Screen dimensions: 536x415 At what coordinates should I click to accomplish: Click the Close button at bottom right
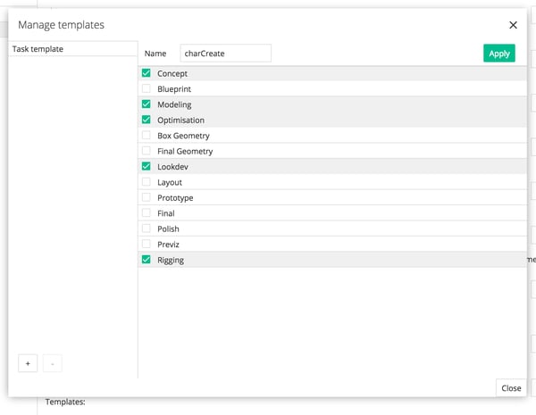(x=511, y=388)
